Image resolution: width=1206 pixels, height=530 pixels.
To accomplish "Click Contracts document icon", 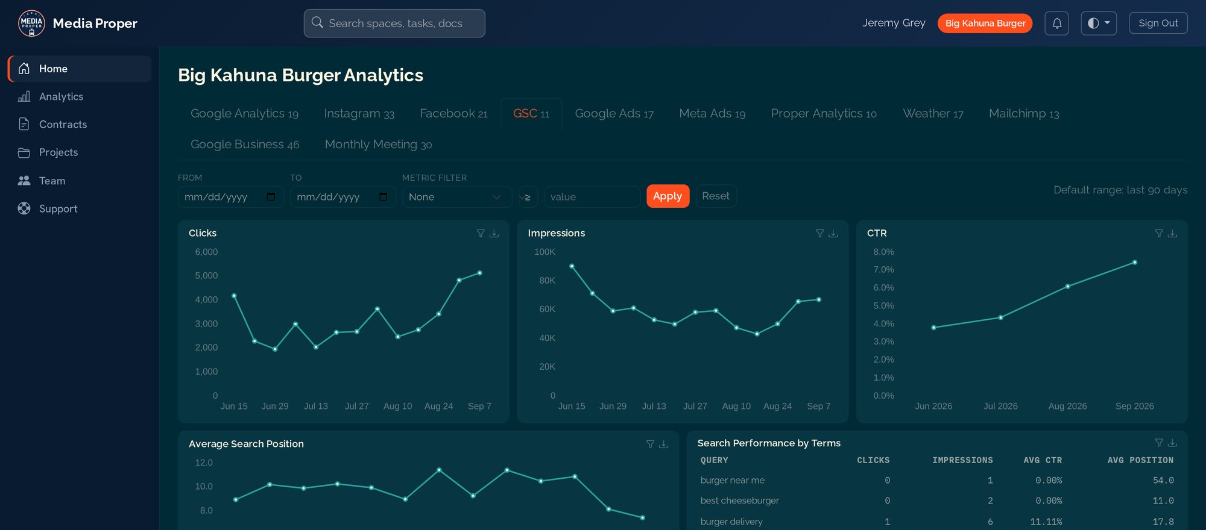I will [24, 124].
